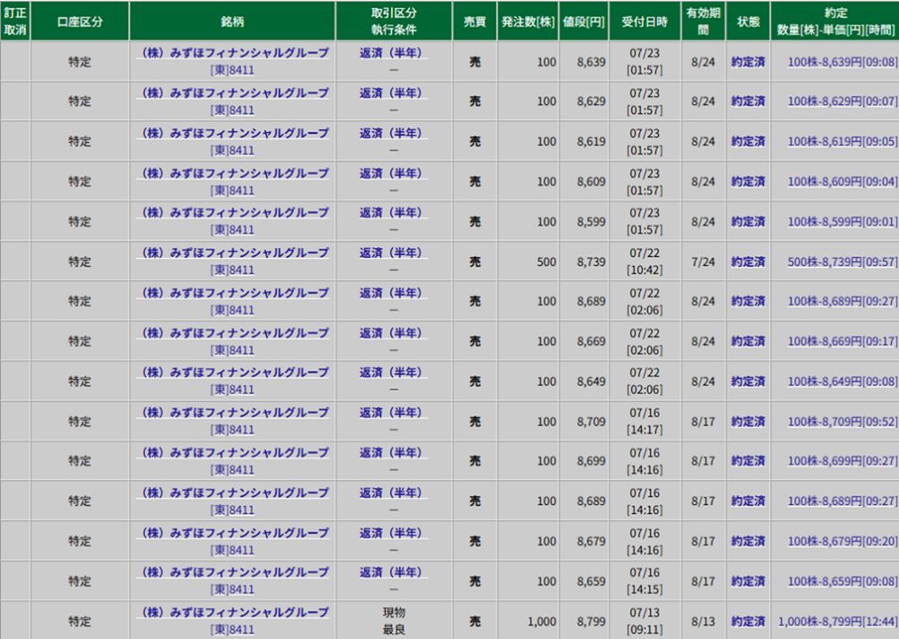899x639 pixels.
Task: Click 現物 最良 cell in the 8,799 row
Action: (394, 621)
